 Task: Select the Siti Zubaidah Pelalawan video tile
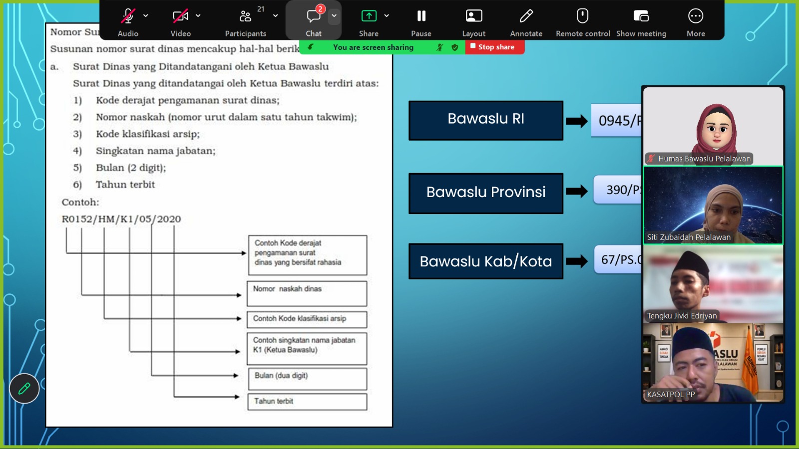[713, 205]
